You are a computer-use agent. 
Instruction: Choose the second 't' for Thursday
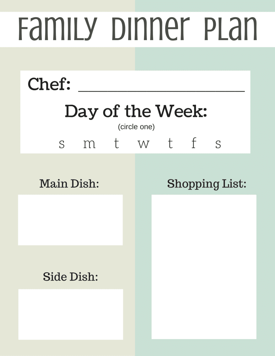pos(171,143)
